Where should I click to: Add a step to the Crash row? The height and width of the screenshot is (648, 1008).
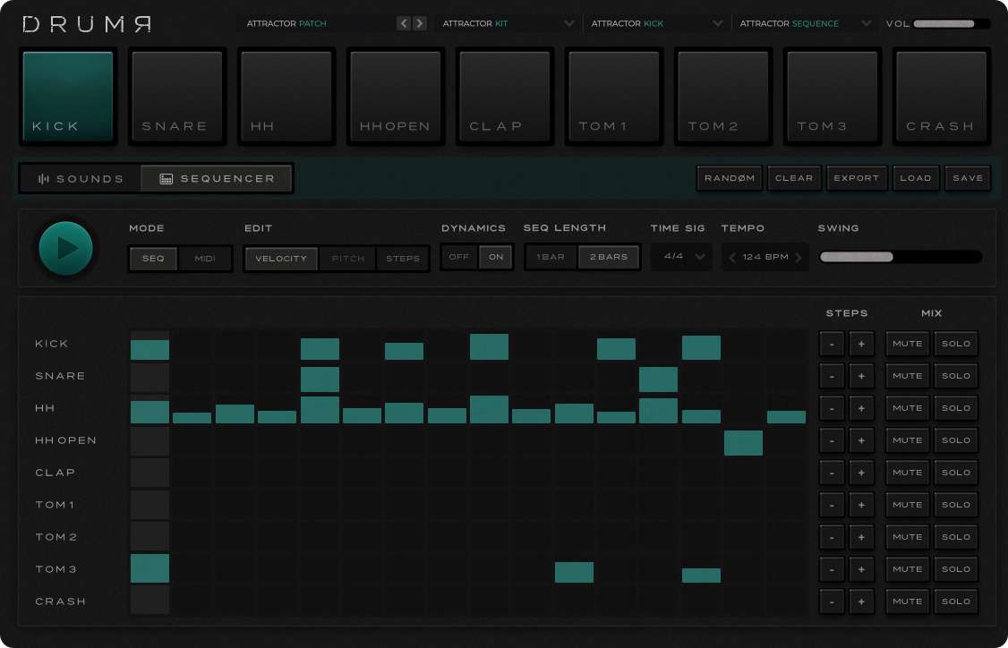tap(861, 601)
